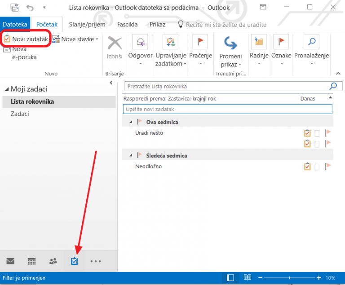345x285 pixels.
Task: Open the Nove stavke dropdown
Action: [75, 39]
